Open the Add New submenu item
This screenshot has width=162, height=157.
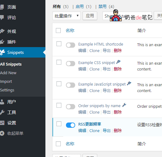click(8, 73)
